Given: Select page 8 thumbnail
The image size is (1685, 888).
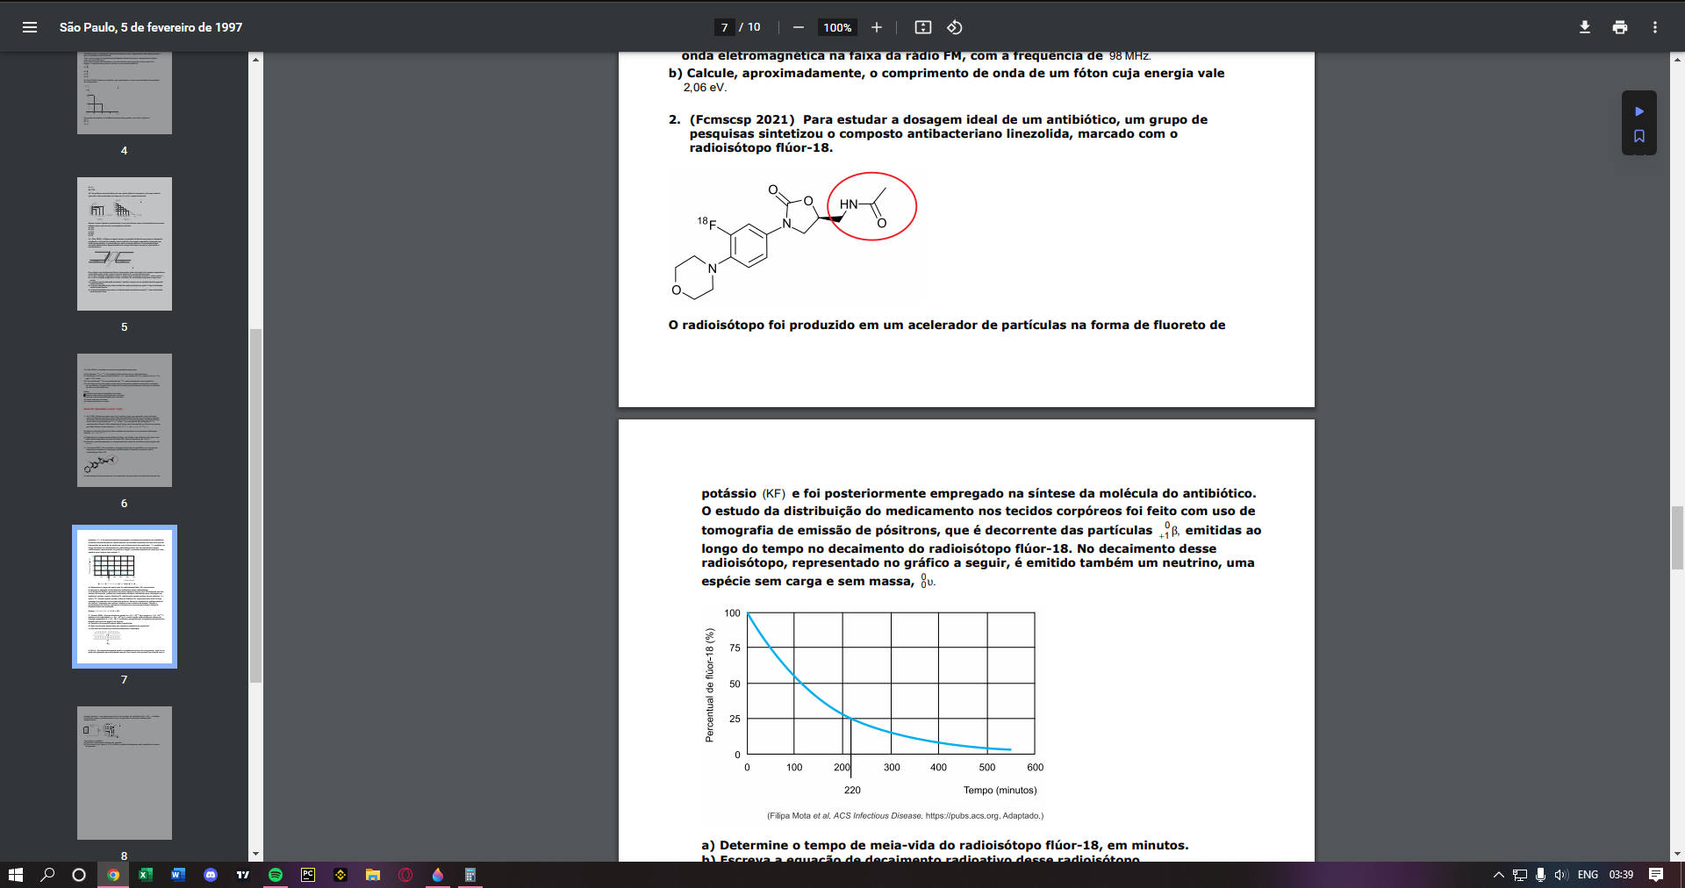Looking at the screenshot, I should pyautogui.click(x=125, y=773).
